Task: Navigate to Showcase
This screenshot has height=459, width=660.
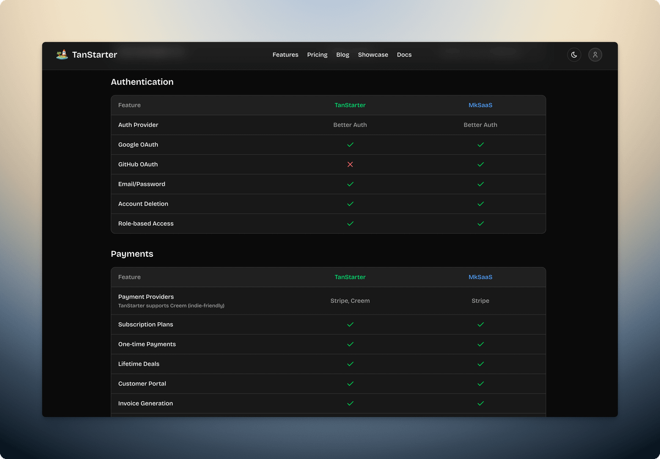Action: (x=373, y=55)
